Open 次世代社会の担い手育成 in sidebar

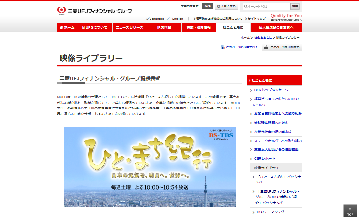(273, 132)
